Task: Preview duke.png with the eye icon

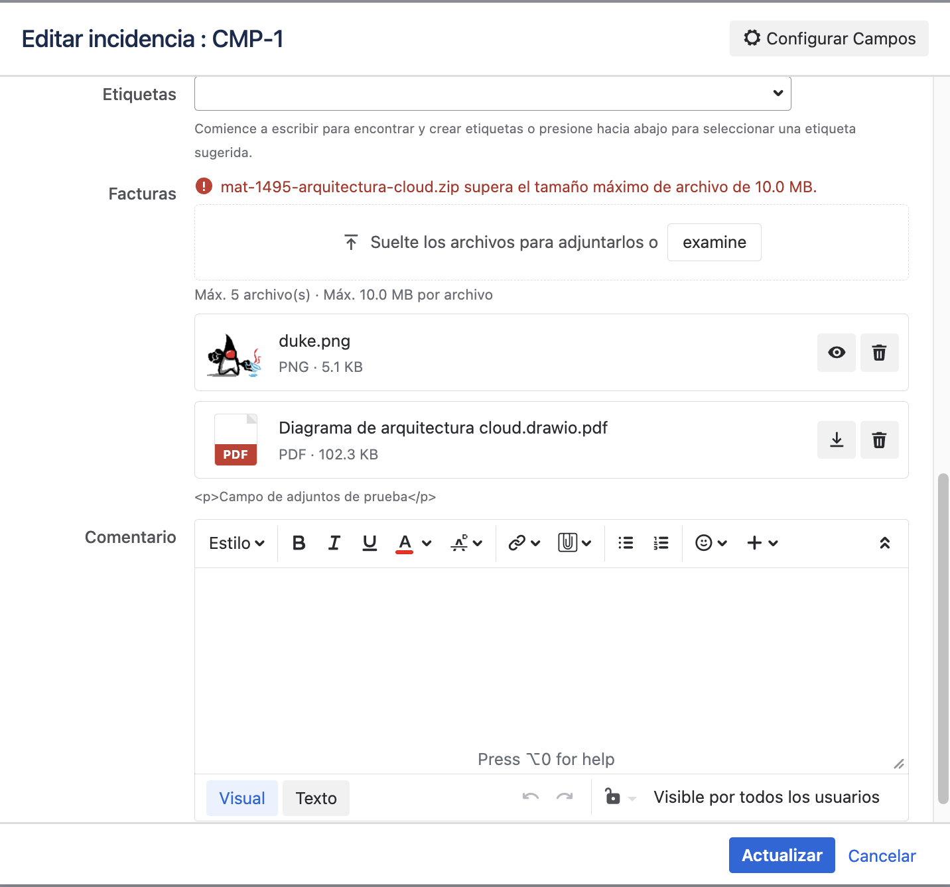Action: click(x=837, y=353)
